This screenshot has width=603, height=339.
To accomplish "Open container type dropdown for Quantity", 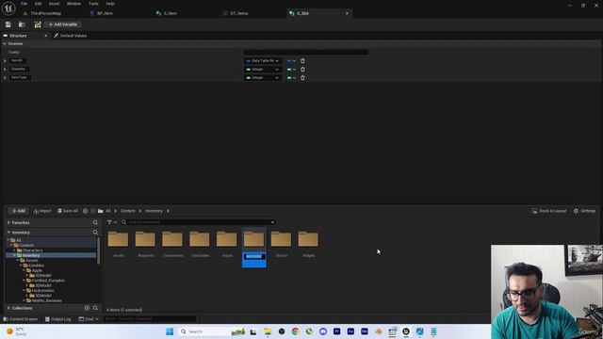I will click(291, 69).
